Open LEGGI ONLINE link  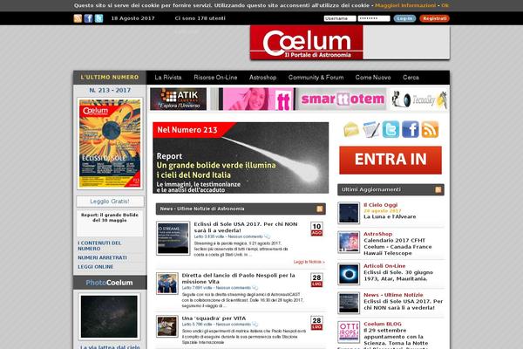point(96,267)
